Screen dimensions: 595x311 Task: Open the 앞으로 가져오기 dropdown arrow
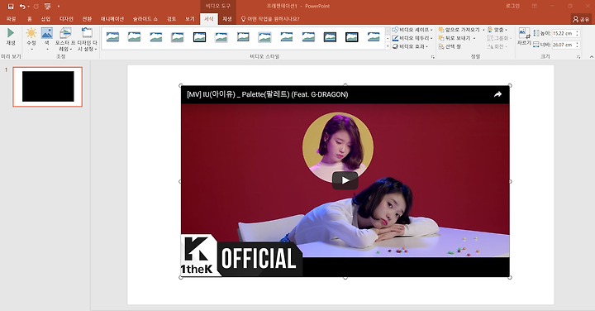coord(483,30)
